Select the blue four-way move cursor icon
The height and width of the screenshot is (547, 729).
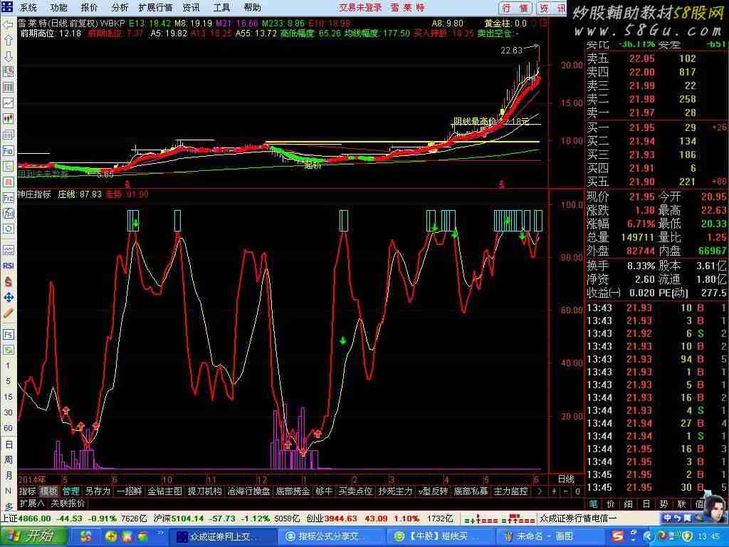pyautogui.click(x=8, y=297)
